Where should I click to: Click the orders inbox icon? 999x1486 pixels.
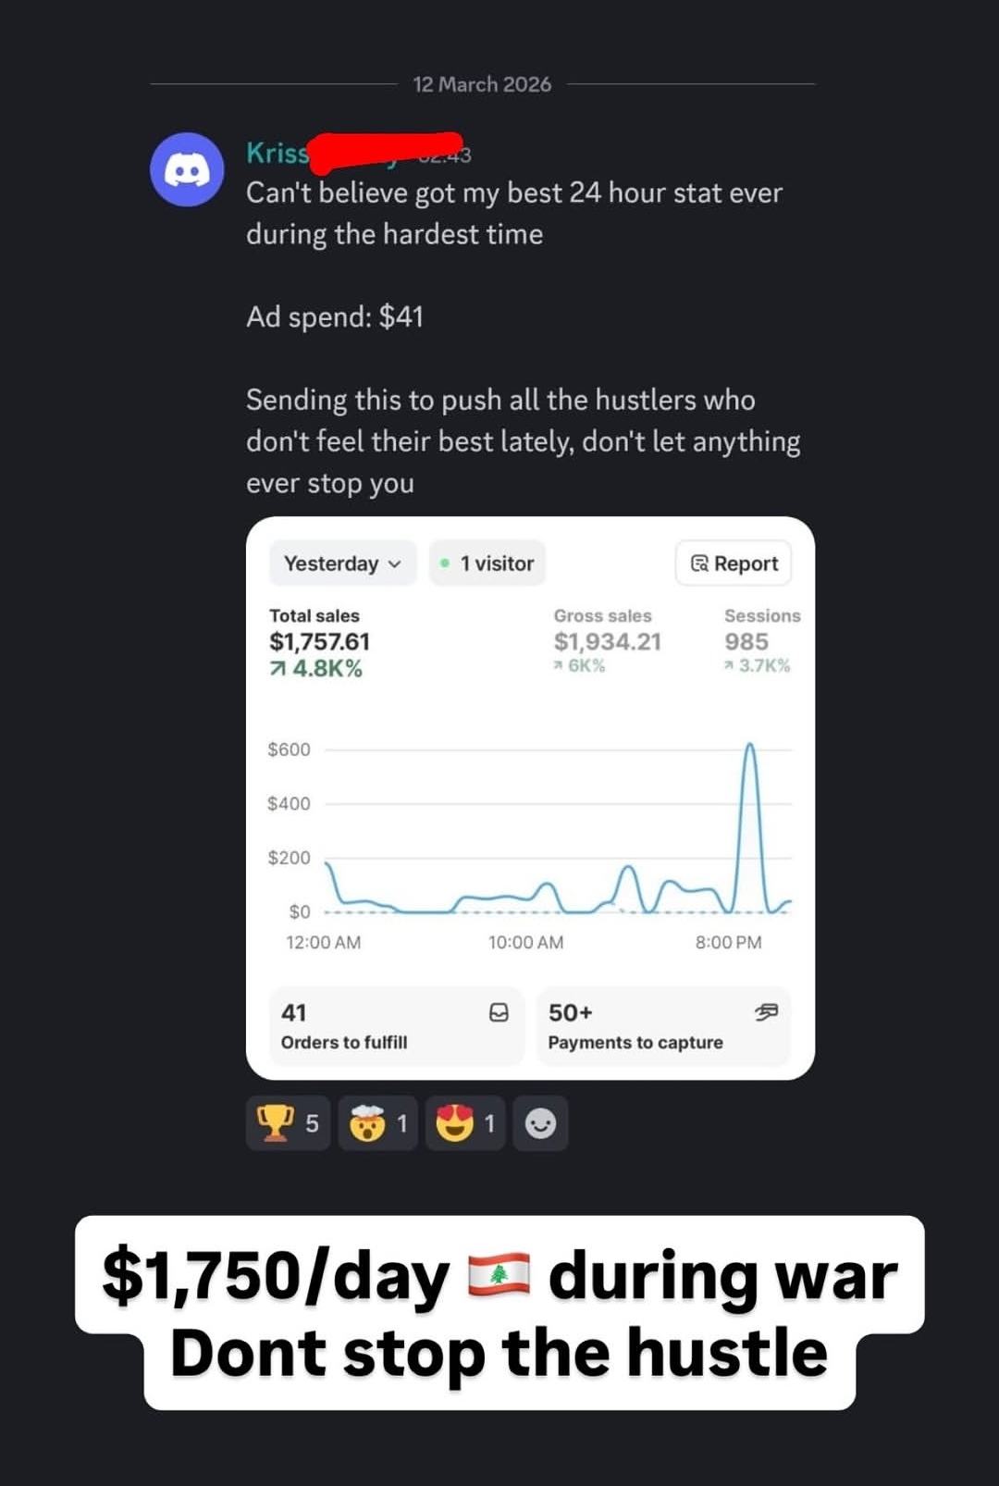tap(499, 1012)
